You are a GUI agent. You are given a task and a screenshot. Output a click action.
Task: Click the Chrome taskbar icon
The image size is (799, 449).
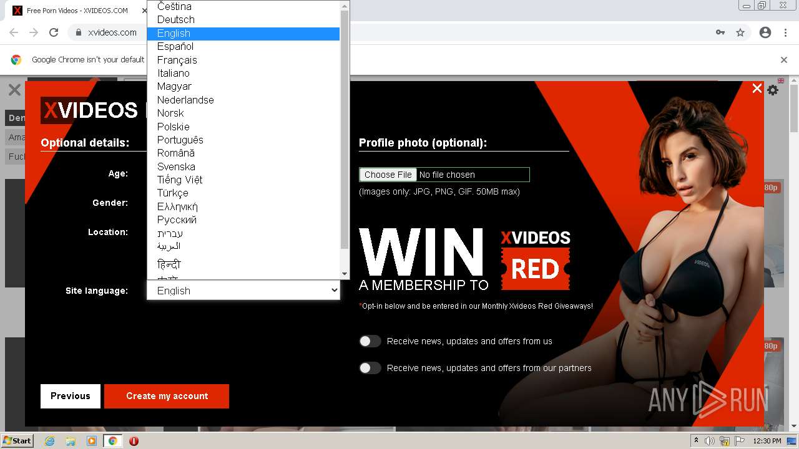(x=113, y=441)
